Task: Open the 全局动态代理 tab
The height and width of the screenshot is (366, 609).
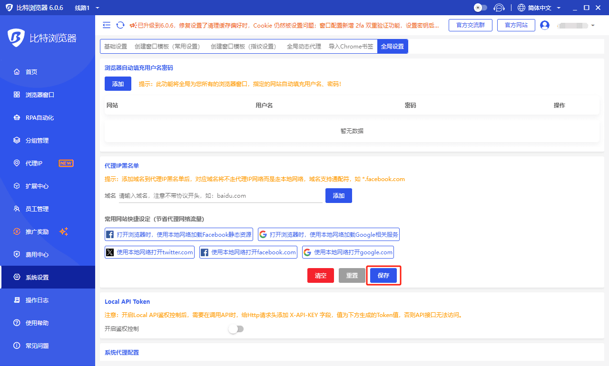Action: [x=304, y=46]
